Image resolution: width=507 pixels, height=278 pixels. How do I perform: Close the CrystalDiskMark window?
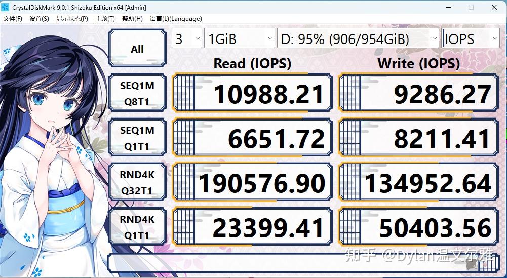[x=494, y=7]
